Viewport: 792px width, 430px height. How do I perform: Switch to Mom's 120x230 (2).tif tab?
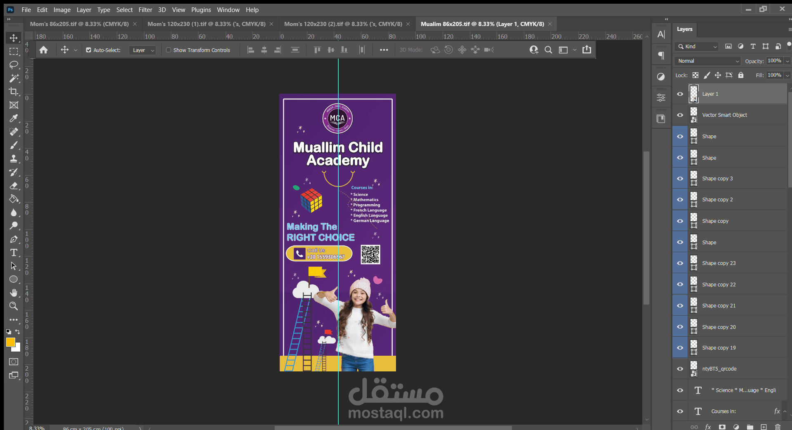(x=343, y=24)
